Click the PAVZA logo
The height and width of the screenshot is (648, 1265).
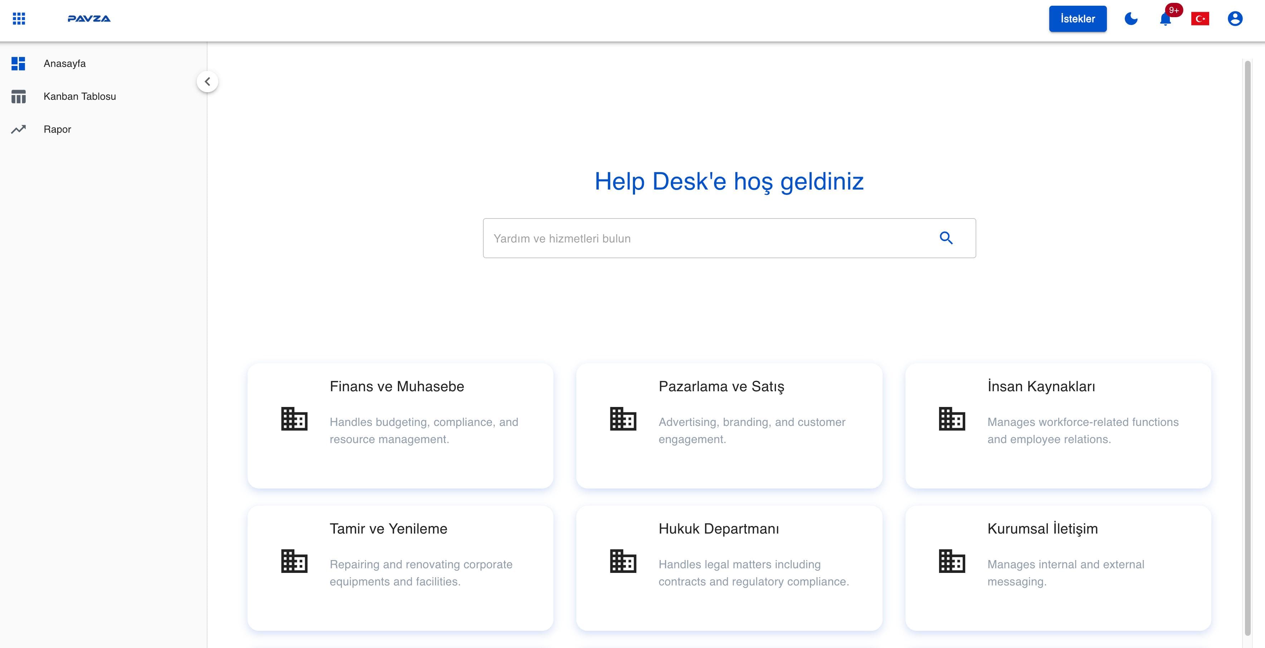[89, 19]
